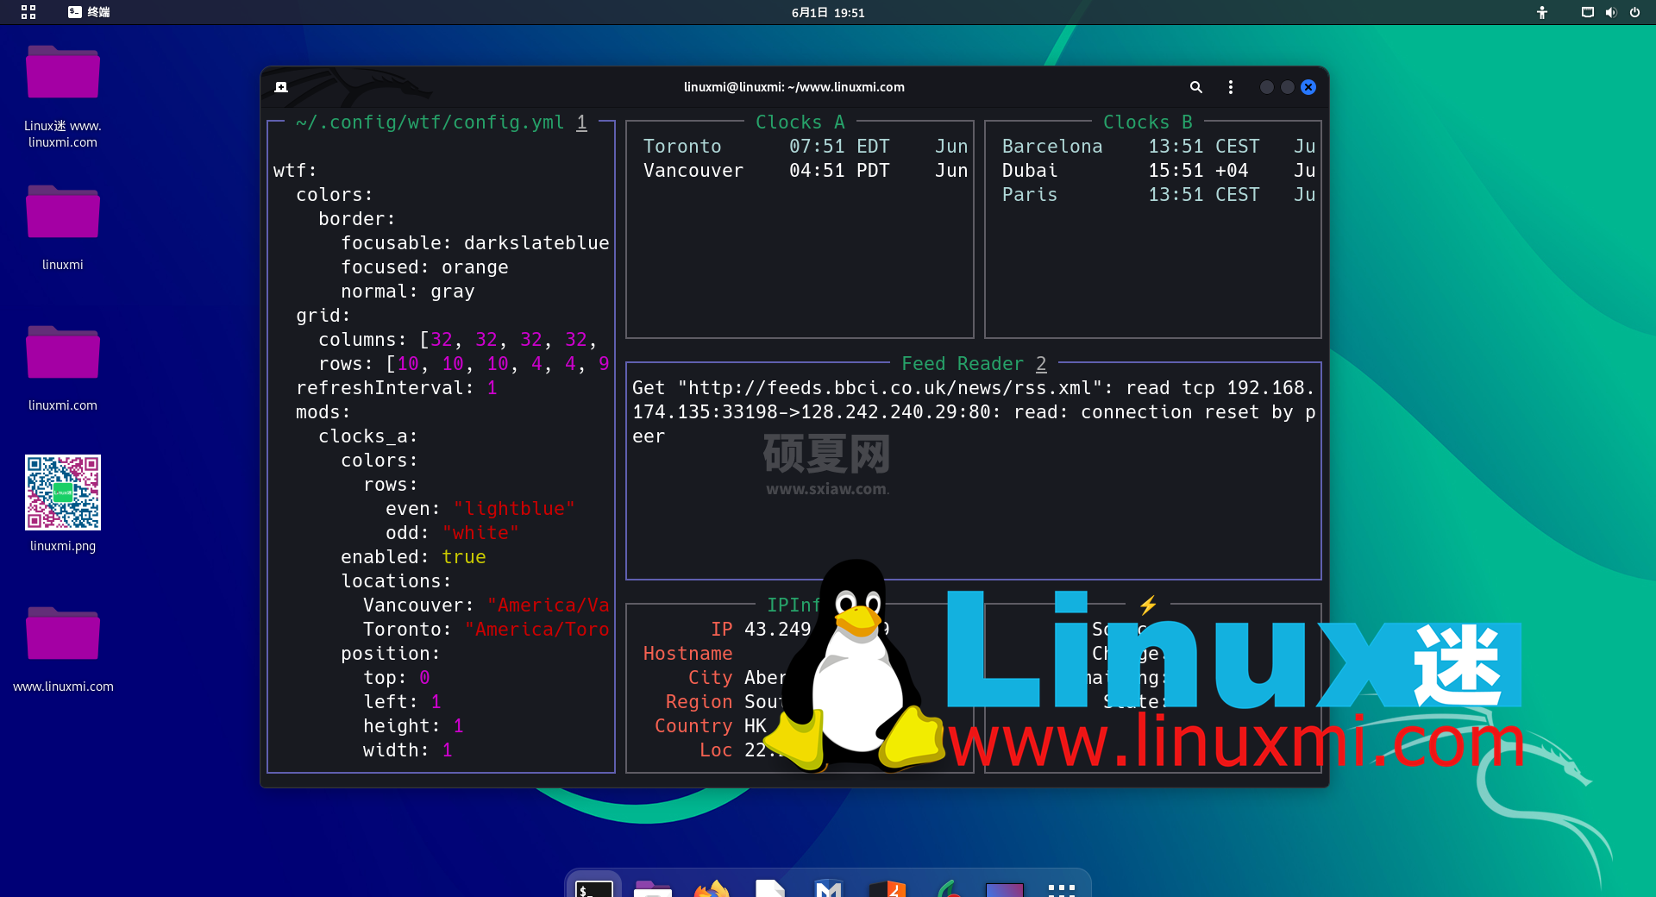This screenshot has height=897, width=1656.
Task: Open the Activities overview grid icon
Action: tap(28, 12)
